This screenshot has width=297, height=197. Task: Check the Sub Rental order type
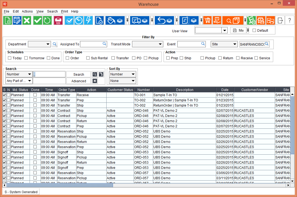(88, 58)
